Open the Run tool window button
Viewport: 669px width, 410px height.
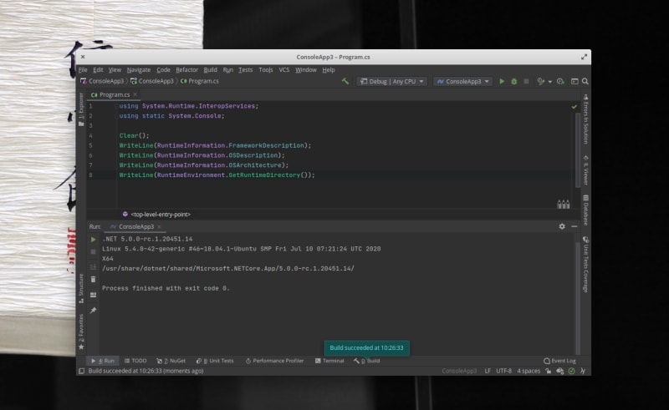tap(102, 361)
